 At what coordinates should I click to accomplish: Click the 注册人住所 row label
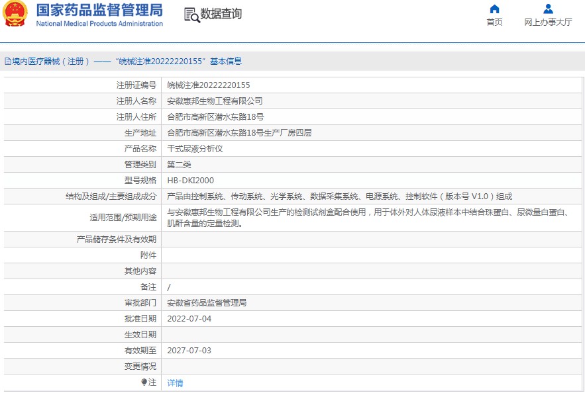pyautogui.click(x=136, y=117)
